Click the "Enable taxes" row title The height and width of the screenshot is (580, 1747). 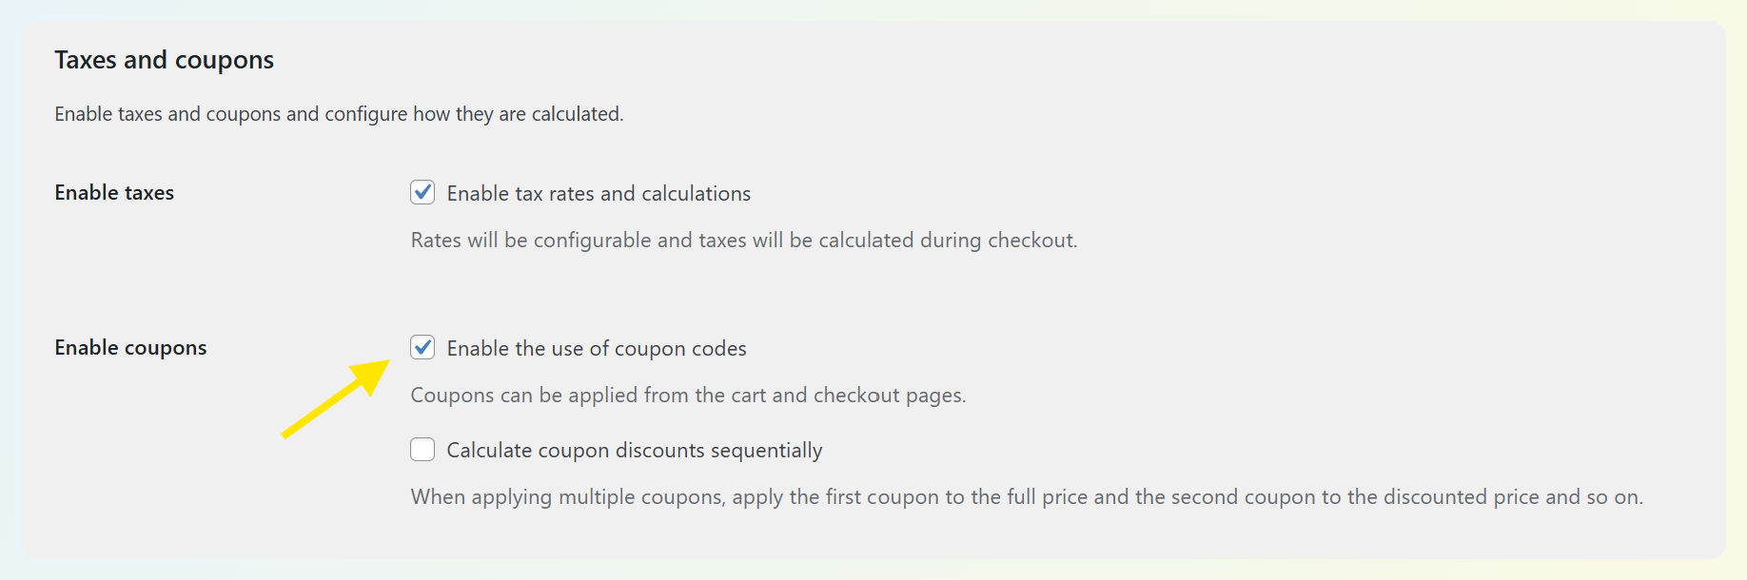click(x=114, y=193)
